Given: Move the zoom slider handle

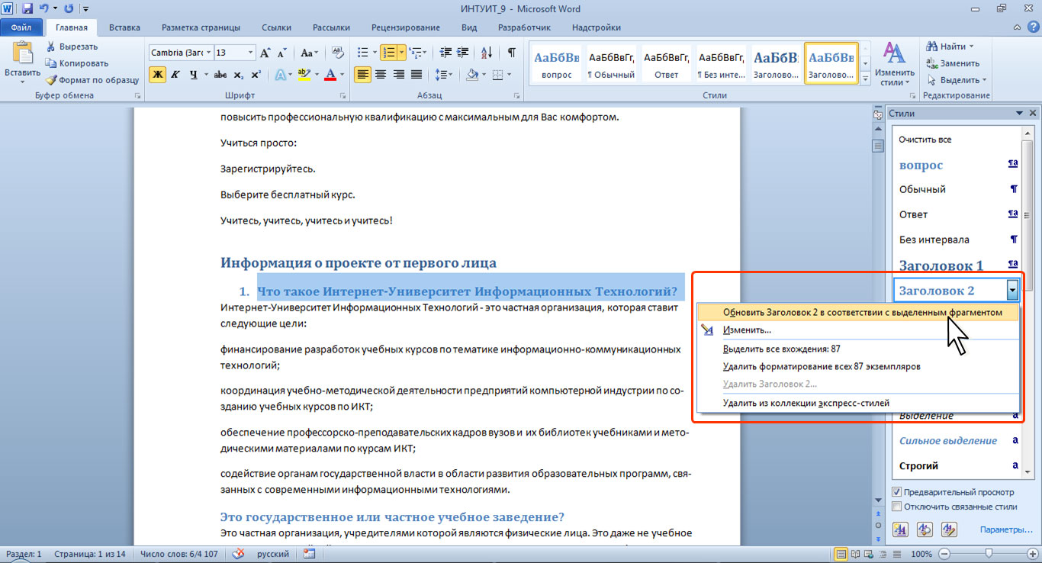Looking at the screenshot, I should coord(989,553).
